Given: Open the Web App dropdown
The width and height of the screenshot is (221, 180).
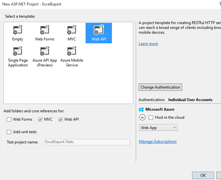Looking at the screenshot, I should coord(158,128).
